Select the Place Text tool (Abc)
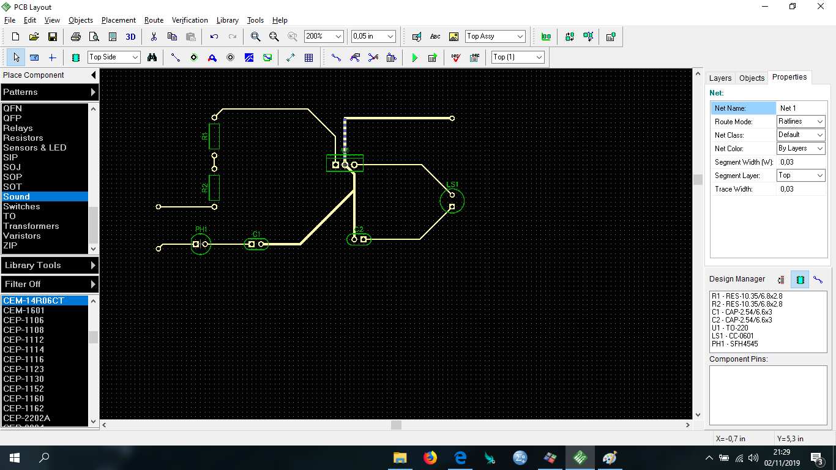 435,36
